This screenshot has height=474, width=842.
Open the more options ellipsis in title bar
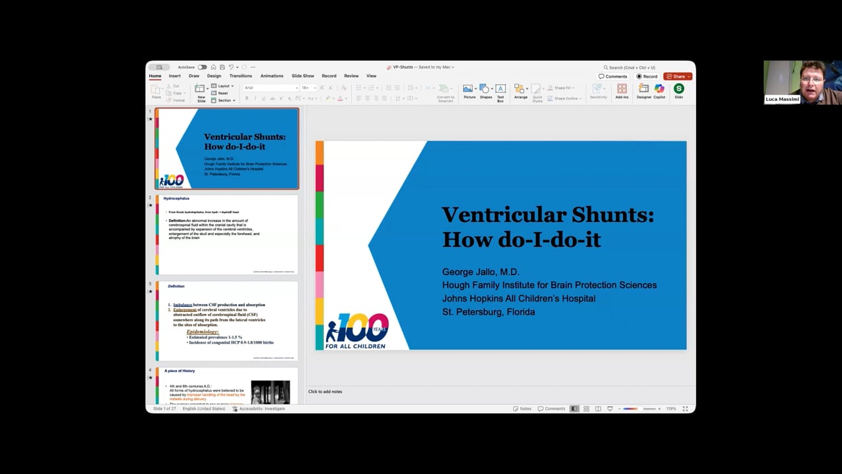[x=253, y=67]
